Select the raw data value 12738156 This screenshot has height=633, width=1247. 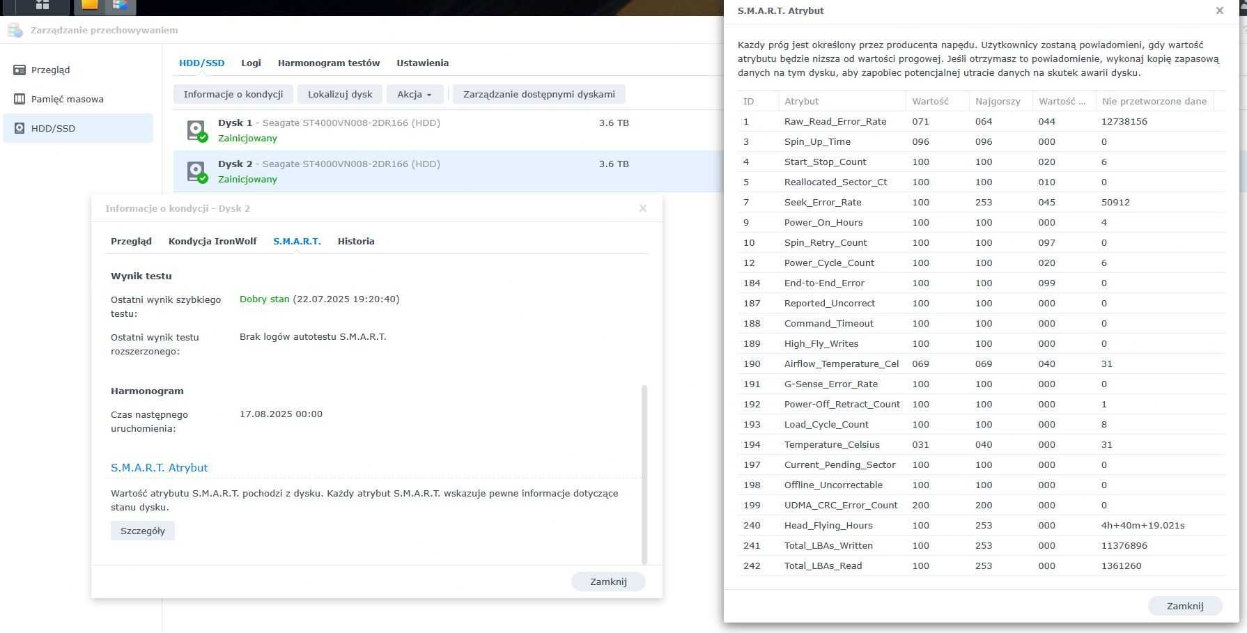tap(1124, 121)
